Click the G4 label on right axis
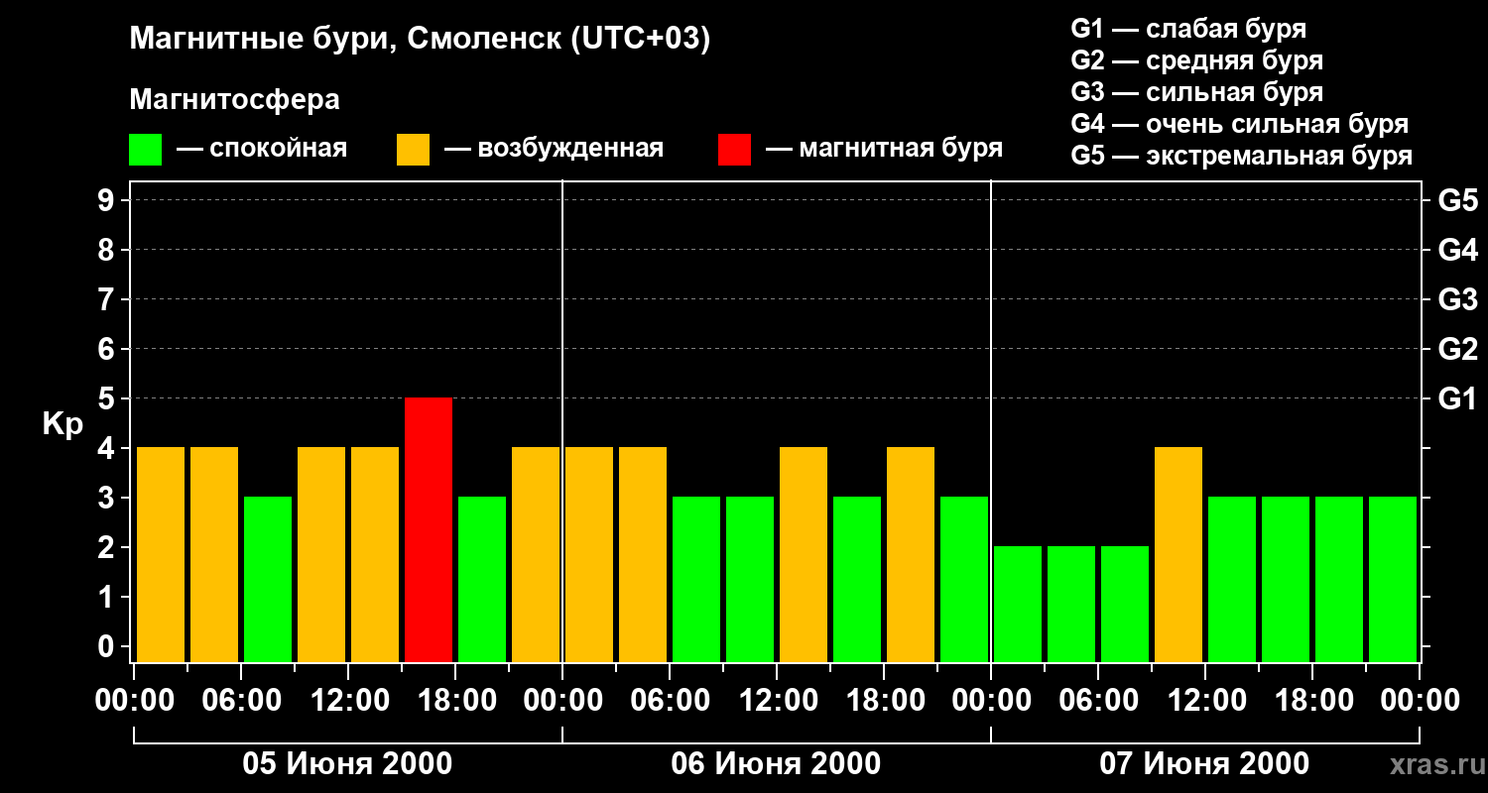The height and width of the screenshot is (793, 1488). [1457, 250]
